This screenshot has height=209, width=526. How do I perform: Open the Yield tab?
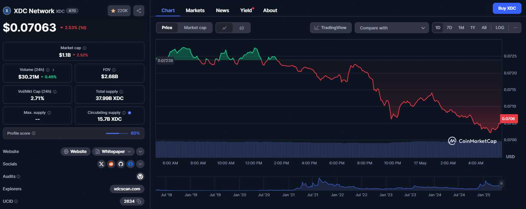246,10
